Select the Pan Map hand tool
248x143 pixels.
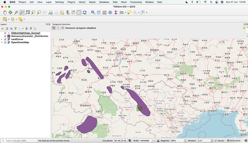pos(5,12)
